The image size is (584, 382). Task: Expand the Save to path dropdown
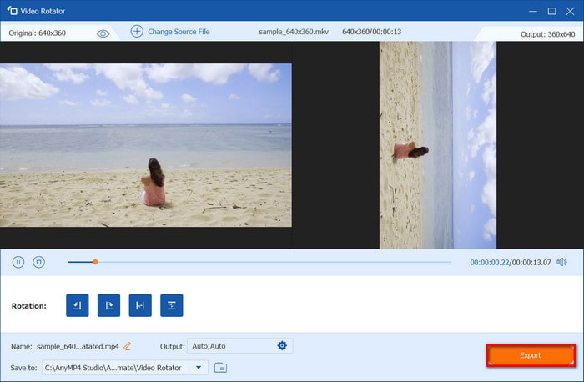pos(199,368)
